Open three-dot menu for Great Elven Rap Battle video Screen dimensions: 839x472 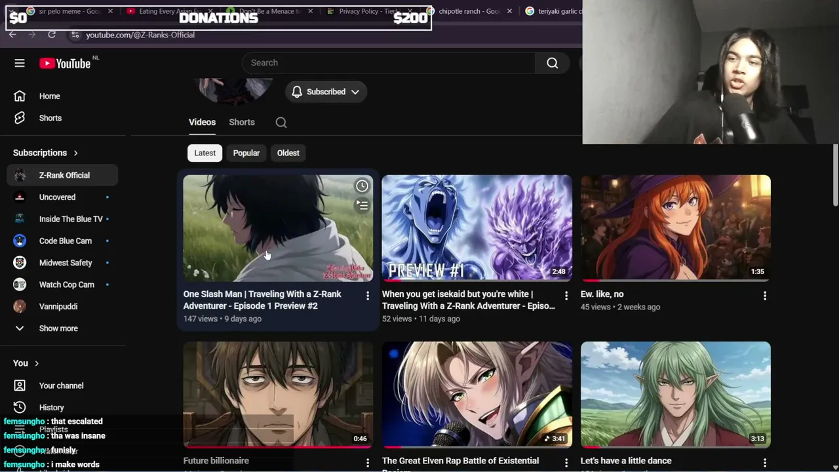(566, 463)
